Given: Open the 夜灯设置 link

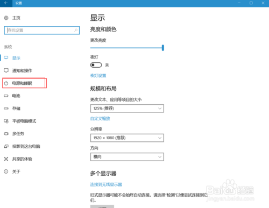Looking at the screenshot, I should (x=98, y=76).
